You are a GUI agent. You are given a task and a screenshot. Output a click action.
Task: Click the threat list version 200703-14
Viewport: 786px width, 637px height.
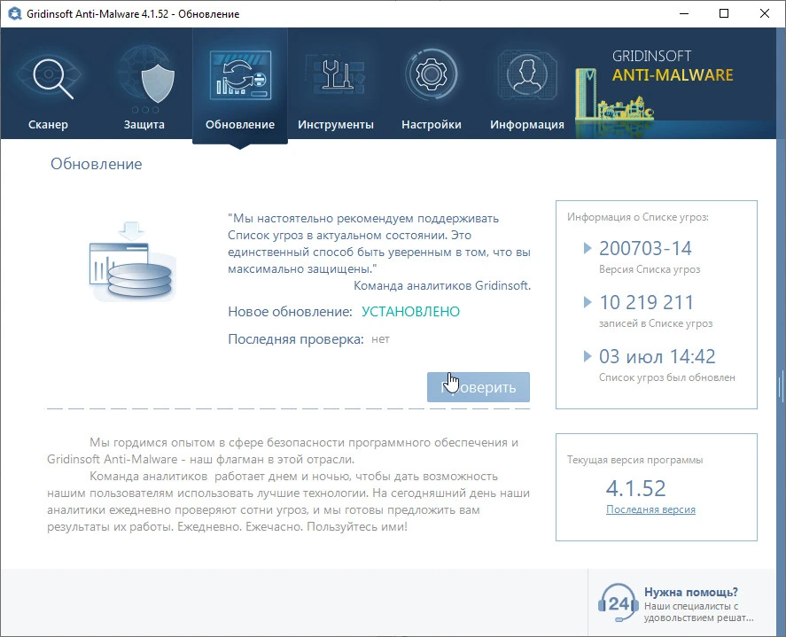(x=645, y=248)
